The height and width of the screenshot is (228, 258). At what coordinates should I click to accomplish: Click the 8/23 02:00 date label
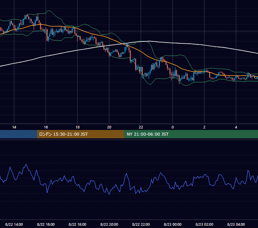205,224
